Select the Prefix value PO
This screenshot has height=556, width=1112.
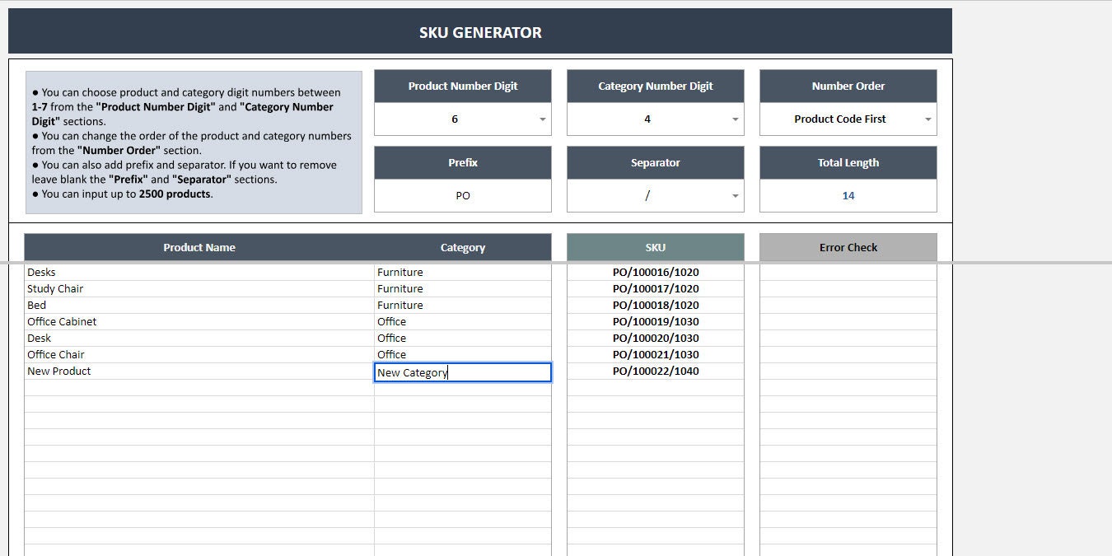click(x=463, y=195)
